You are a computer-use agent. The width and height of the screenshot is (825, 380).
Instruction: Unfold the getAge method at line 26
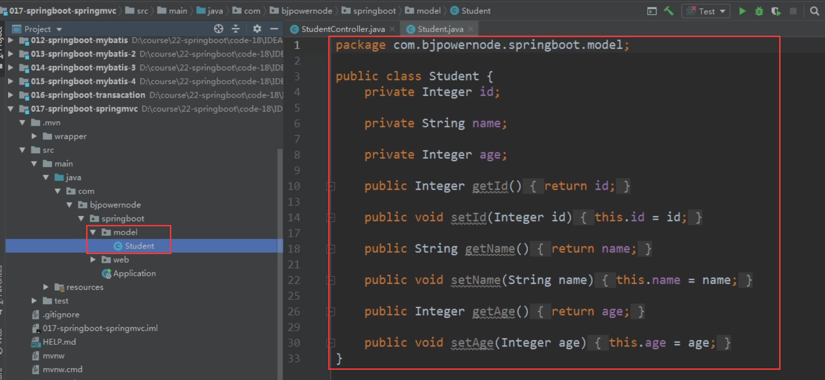[x=331, y=311]
